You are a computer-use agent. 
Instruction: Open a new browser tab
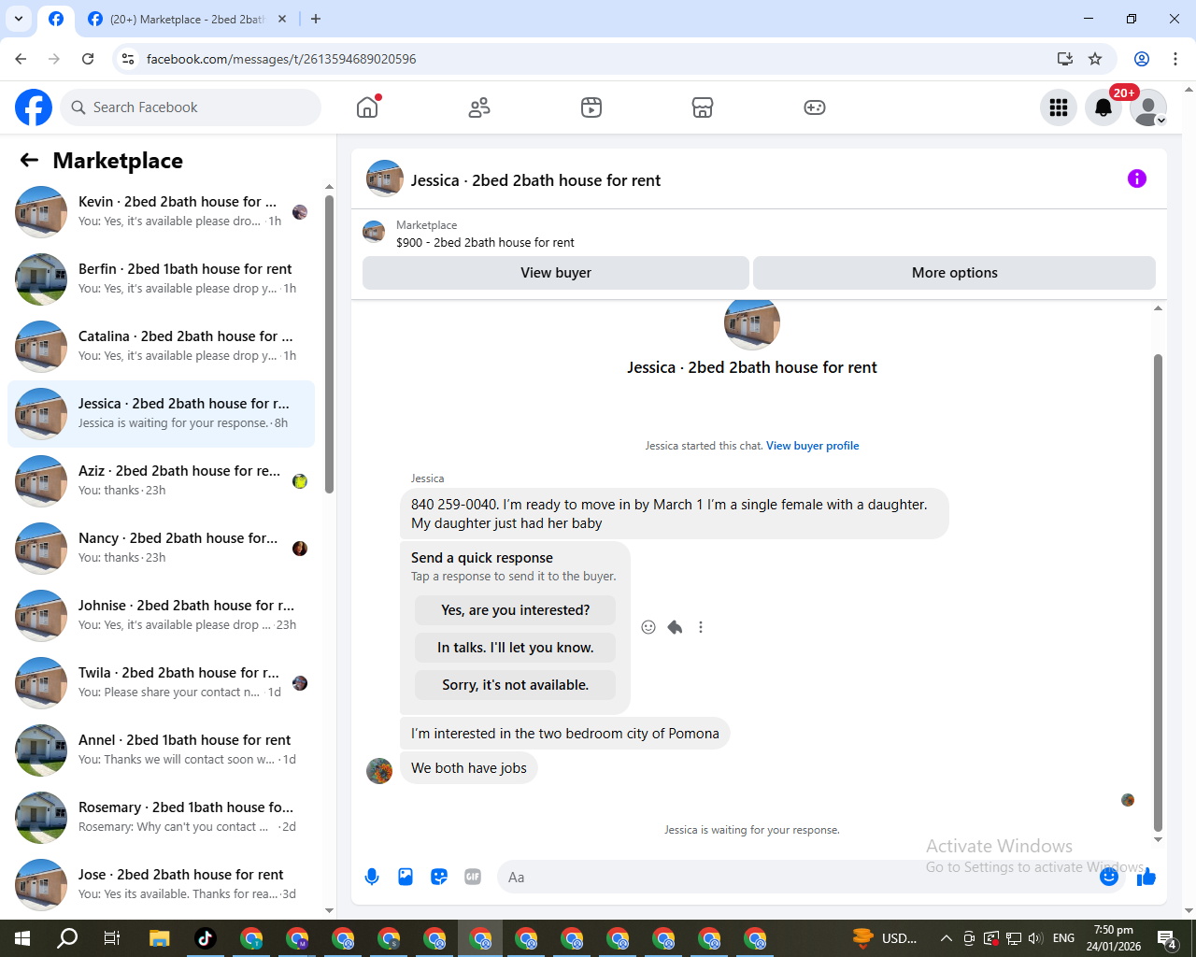(x=316, y=19)
